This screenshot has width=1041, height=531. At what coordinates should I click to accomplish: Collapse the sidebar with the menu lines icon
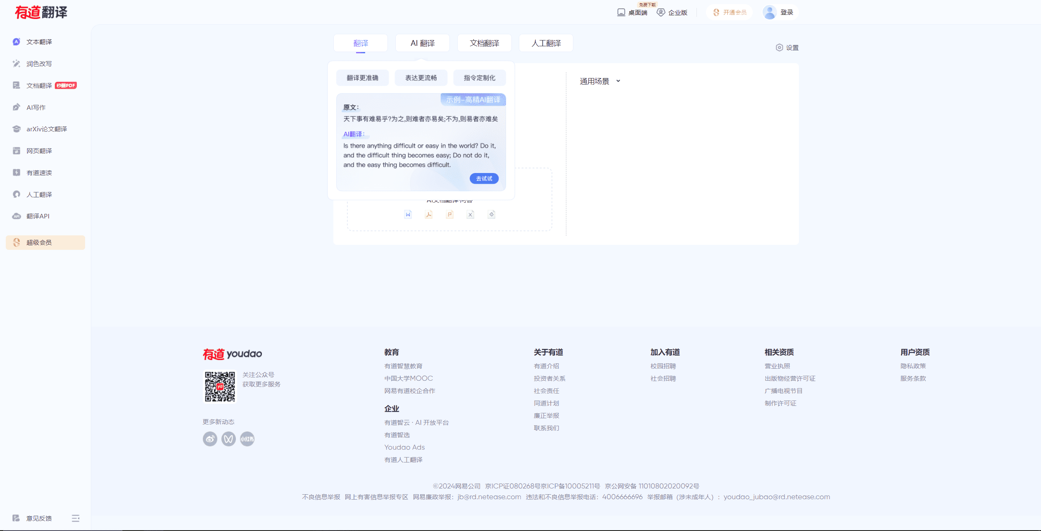click(76, 518)
